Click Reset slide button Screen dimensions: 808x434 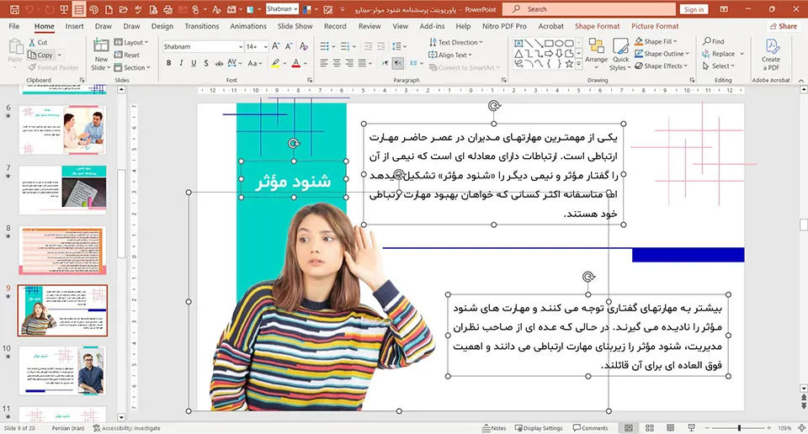127,55
